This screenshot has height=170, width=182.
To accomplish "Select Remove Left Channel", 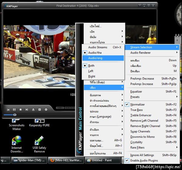I will (x=152, y=121).
